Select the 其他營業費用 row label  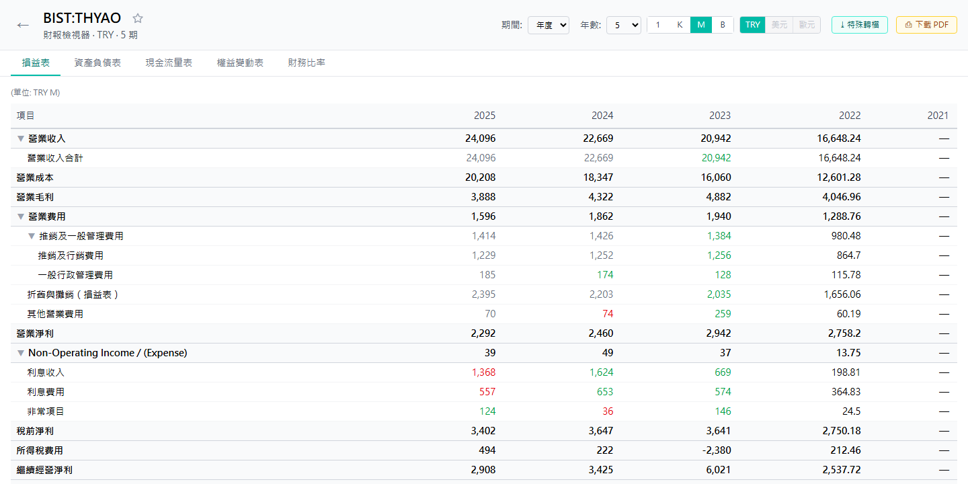(55, 314)
